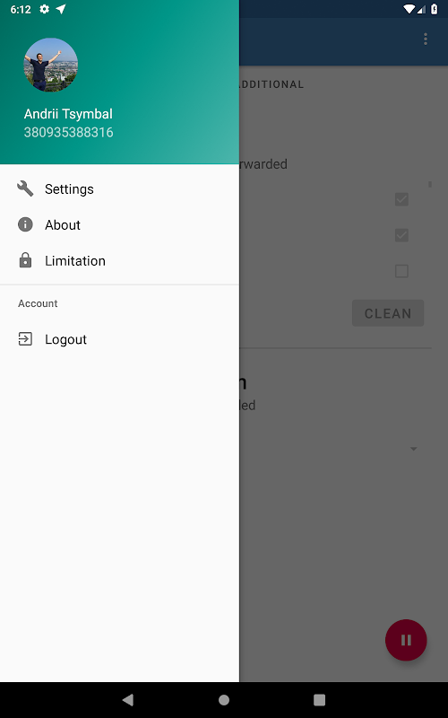Open the Settings menu entry
This screenshot has width=448, height=718.
click(119, 188)
